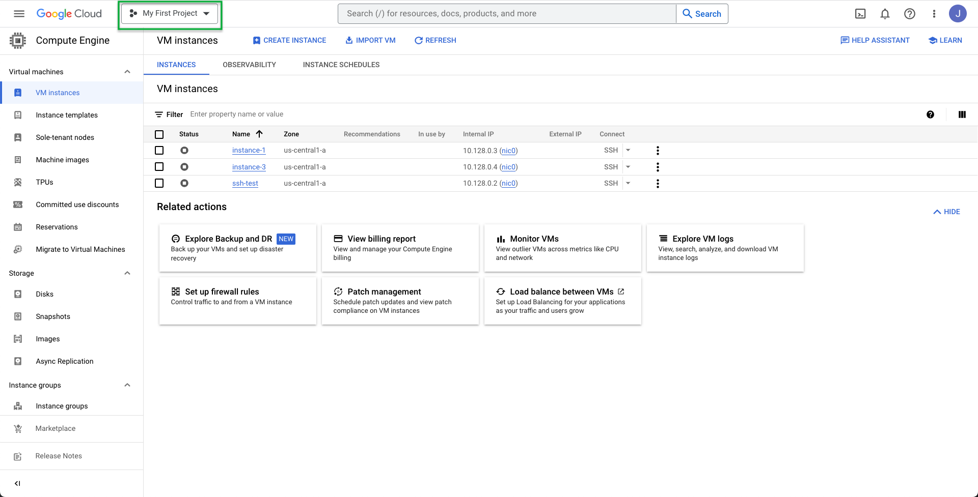This screenshot has height=497, width=978.
Task: Open SSH options dropdown for instance-3
Action: 628,167
